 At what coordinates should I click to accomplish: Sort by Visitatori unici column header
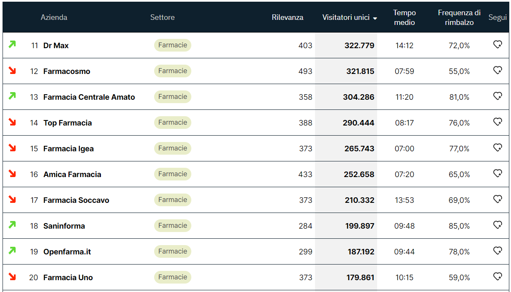[x=346, y=17]
